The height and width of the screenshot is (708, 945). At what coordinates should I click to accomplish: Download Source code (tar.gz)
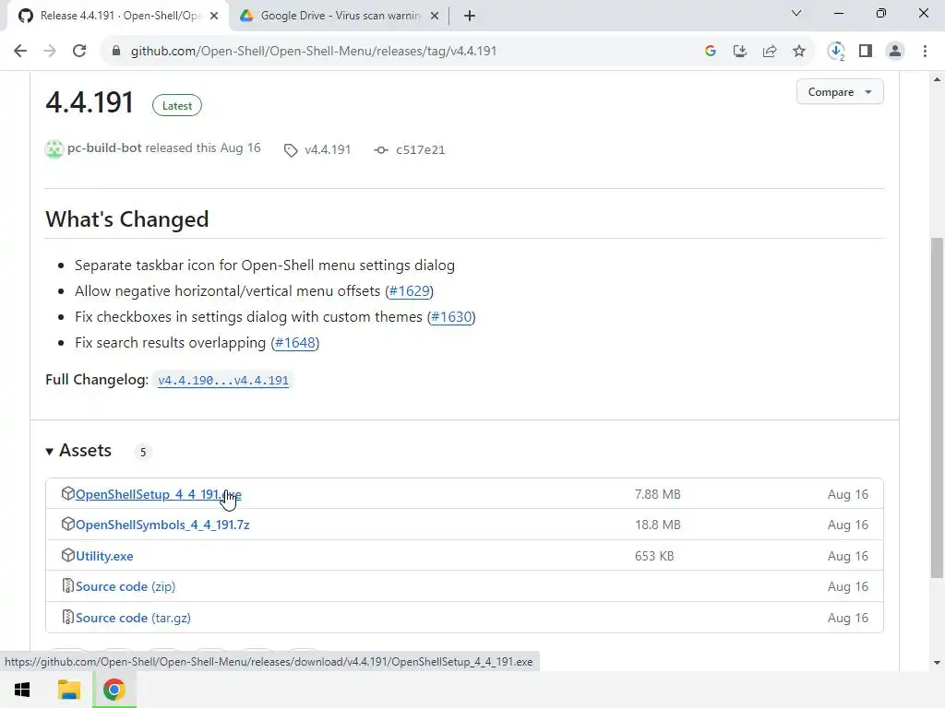(133, 618)
